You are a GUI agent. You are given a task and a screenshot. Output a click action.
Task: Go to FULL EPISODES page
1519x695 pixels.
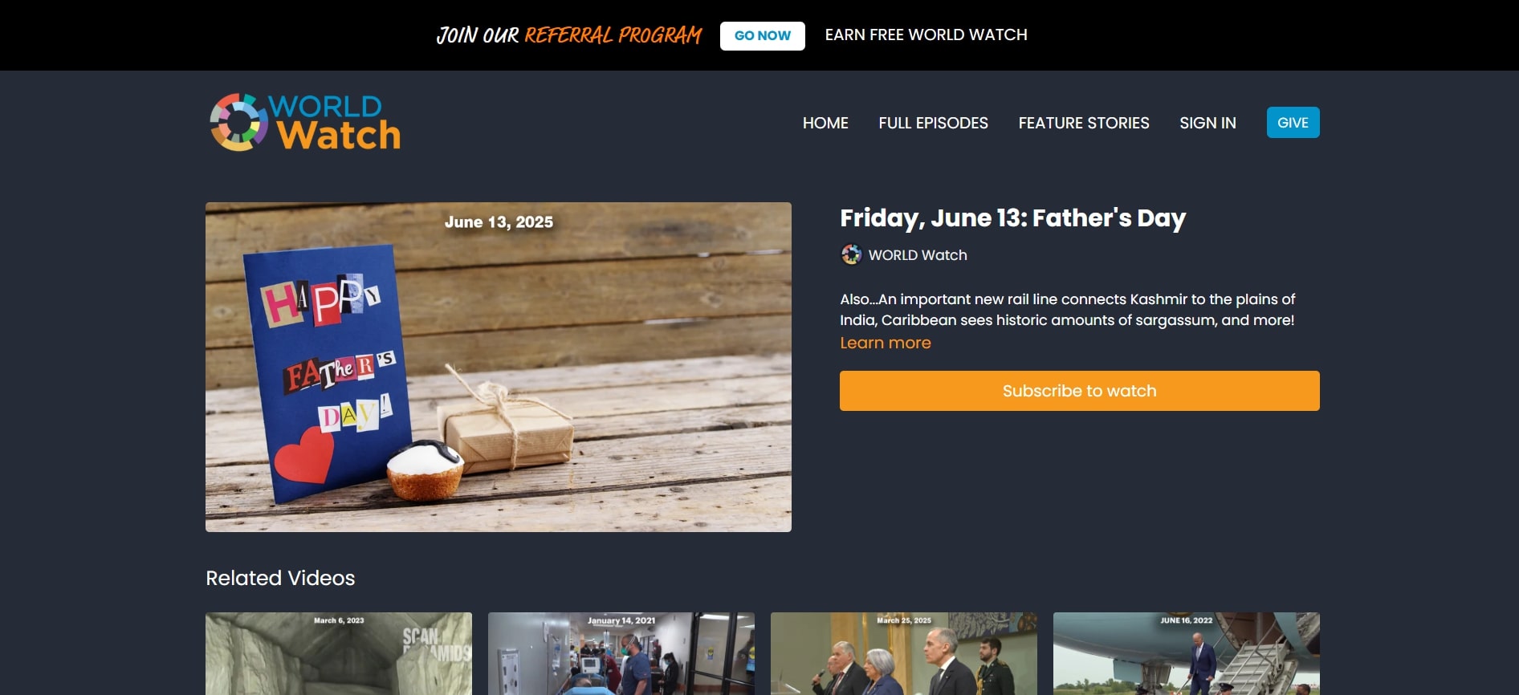click(x=933, y=123)
